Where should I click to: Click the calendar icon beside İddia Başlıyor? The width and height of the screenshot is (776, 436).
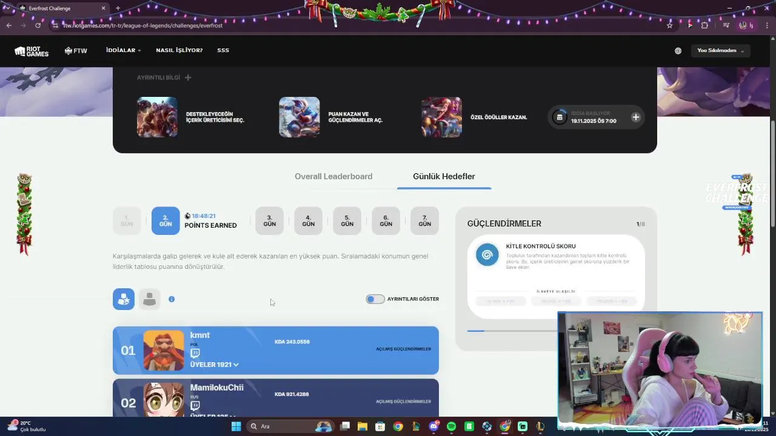coord(560,117)
